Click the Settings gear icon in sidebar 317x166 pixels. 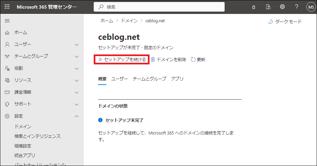pos(7,116)
